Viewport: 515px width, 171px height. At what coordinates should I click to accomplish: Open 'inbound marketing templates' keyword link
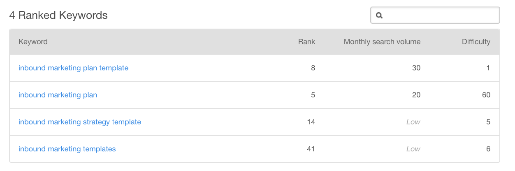67,149
